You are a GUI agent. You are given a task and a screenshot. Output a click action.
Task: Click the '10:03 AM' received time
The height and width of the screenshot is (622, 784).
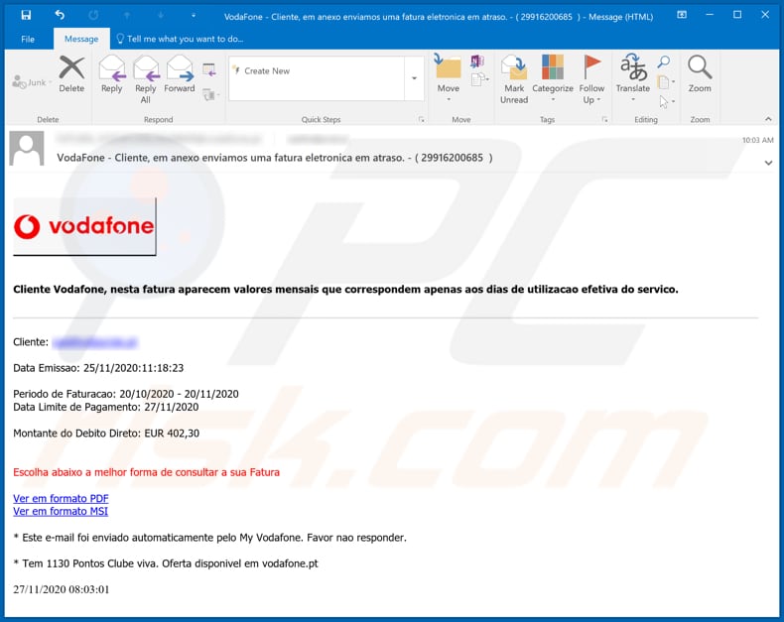[x=757, y=140]
